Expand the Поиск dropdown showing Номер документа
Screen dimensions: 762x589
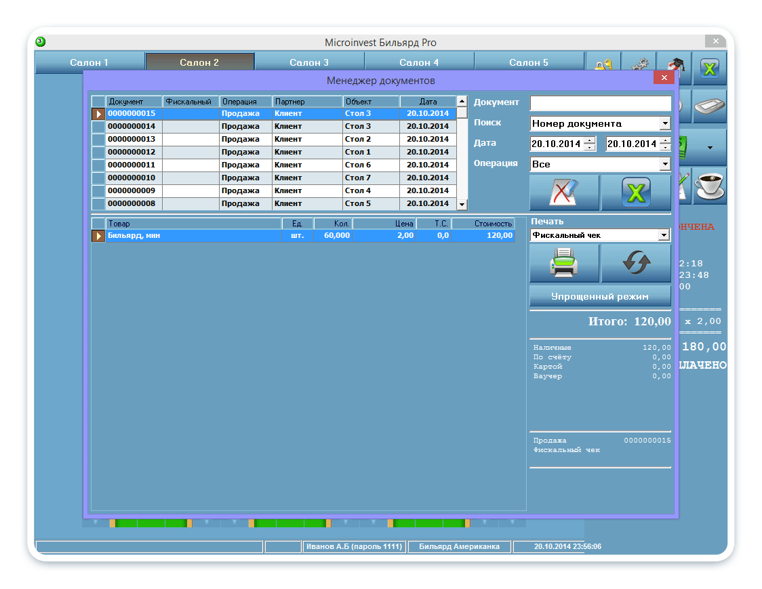click(x=664, y=124)
